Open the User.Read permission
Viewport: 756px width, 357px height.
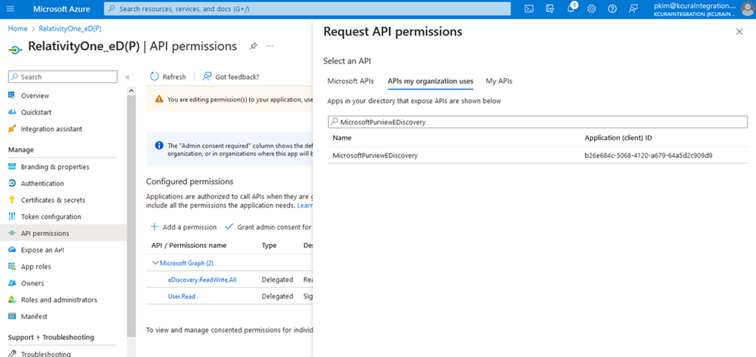182,296
